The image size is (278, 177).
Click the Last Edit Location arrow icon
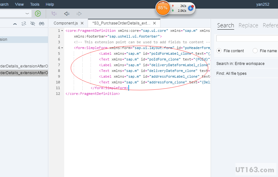(54, 13)
